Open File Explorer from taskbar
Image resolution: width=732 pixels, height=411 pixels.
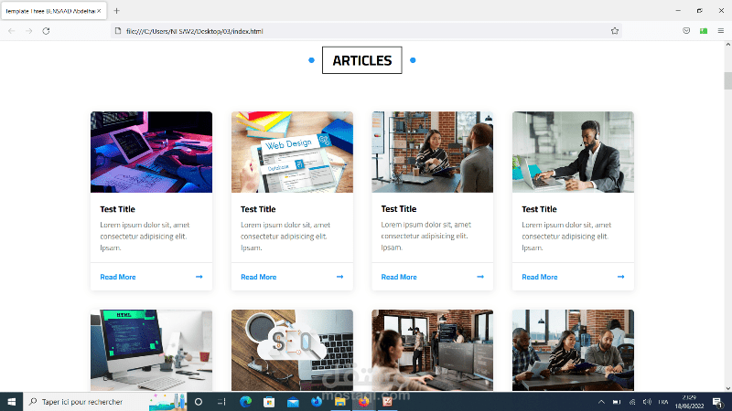[339, 402]
